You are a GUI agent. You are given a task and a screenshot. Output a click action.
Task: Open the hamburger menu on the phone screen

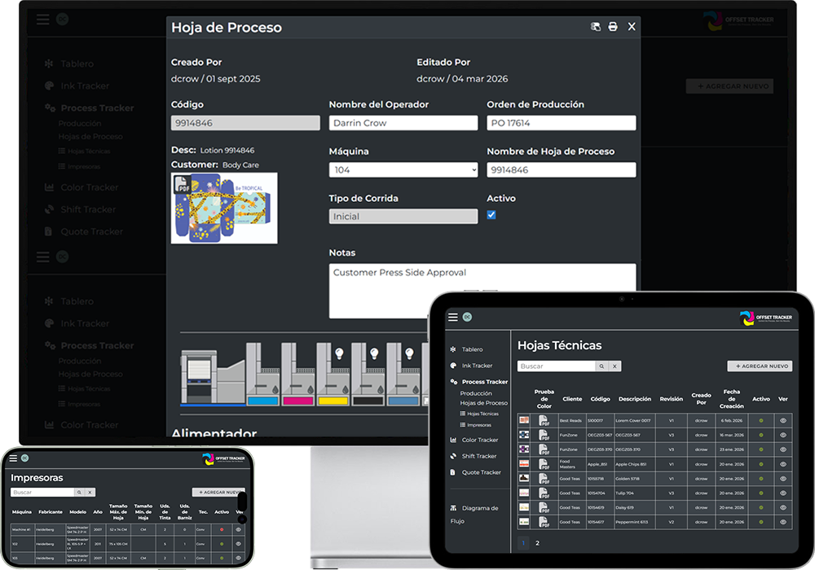[x=13, y=458]
